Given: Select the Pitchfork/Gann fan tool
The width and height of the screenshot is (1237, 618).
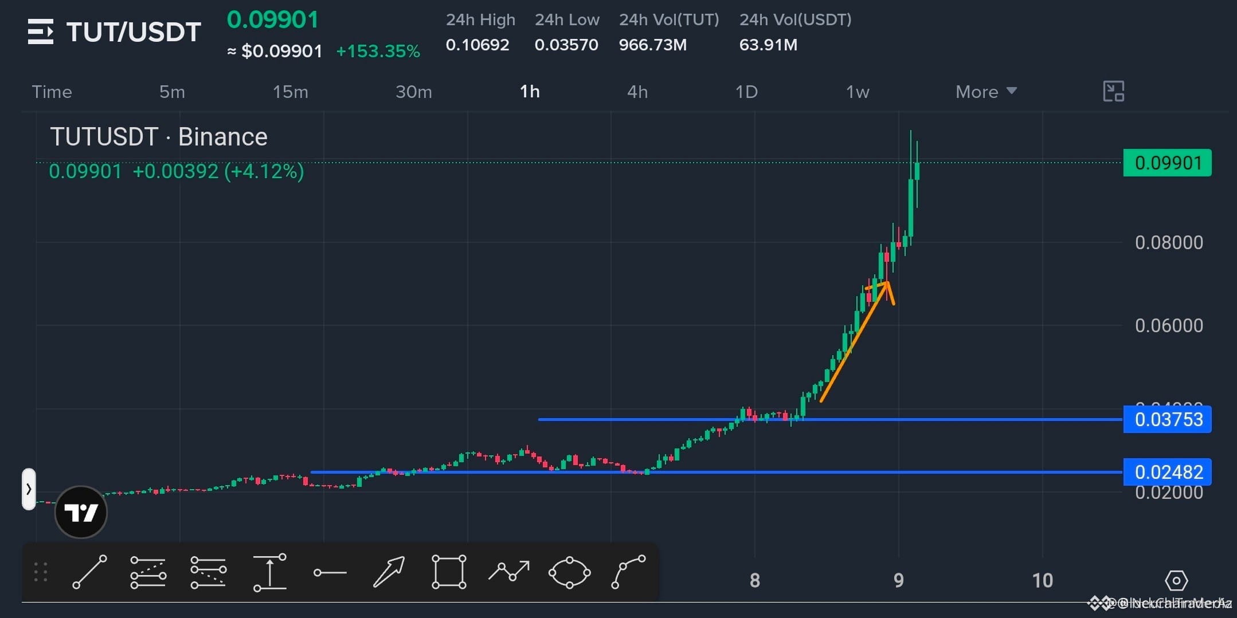Looking at the screenshot, I should coord(208,572).
